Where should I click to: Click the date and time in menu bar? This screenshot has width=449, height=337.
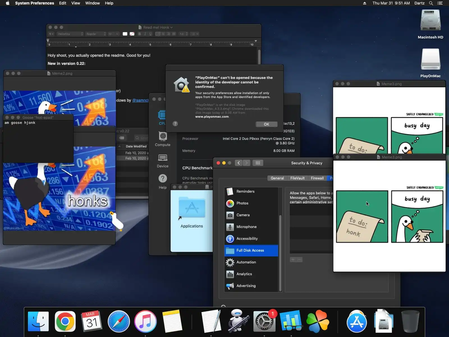tap(391, 3)
